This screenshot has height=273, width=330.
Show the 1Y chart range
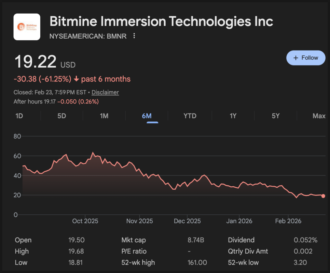(233, 116)
